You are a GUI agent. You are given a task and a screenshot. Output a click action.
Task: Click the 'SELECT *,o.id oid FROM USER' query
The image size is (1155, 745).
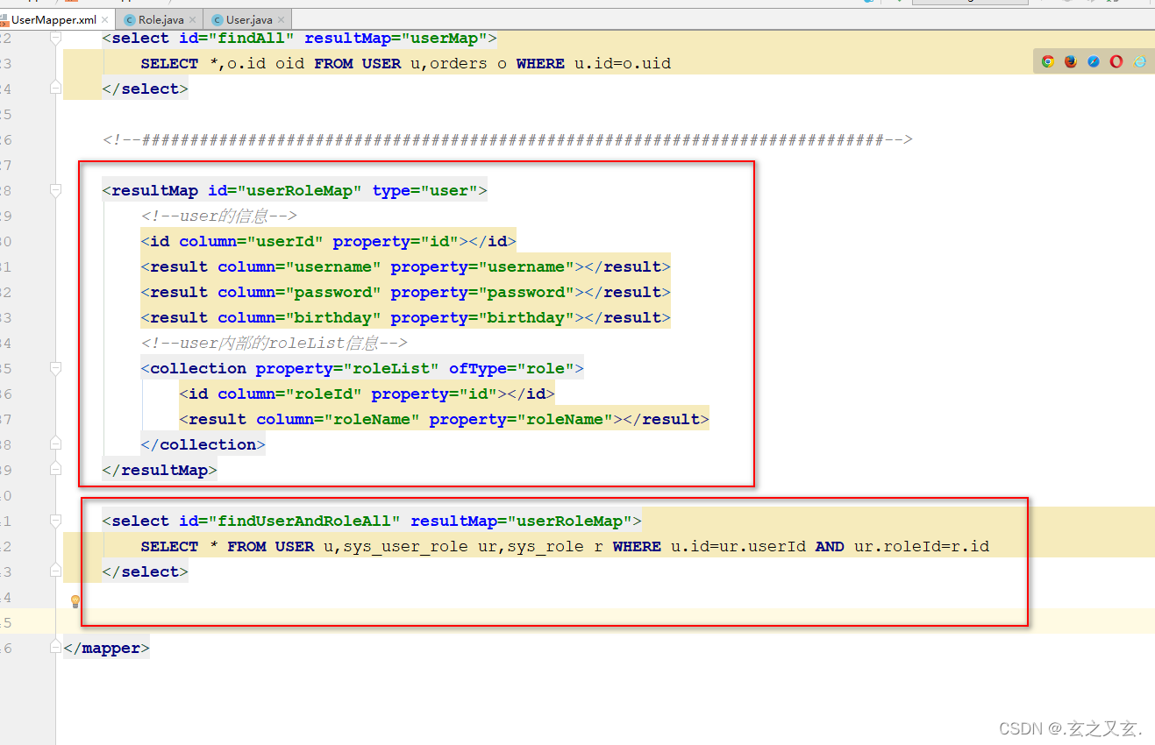coord(405,63)
